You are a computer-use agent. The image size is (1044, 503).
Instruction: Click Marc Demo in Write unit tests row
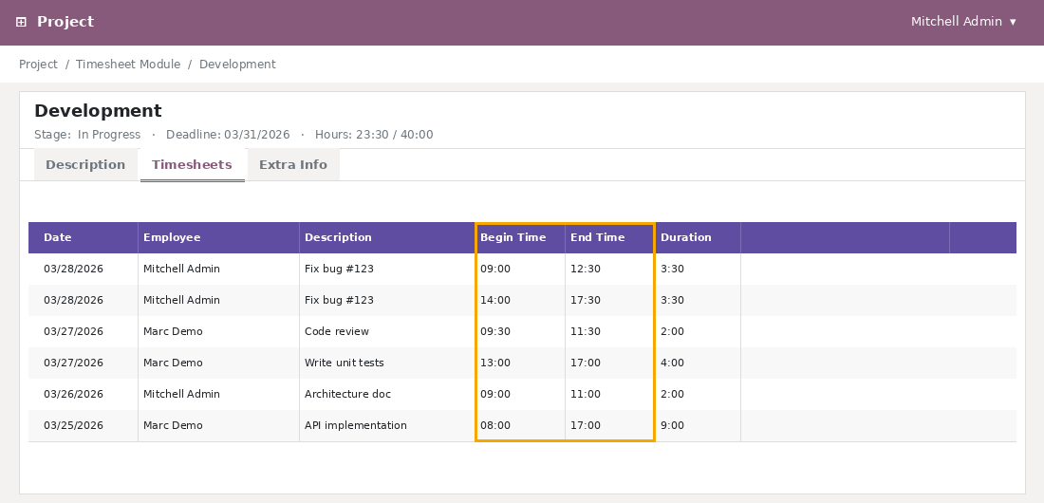218,363
